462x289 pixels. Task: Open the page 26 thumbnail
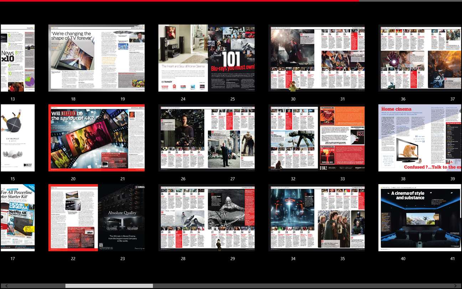tap(183, 138)
